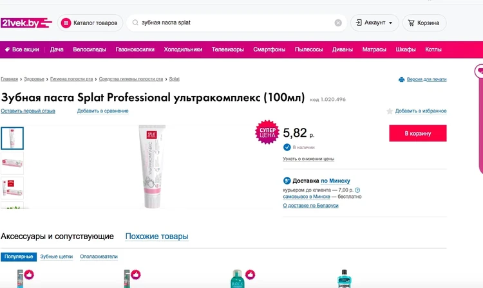Click the star icon to add to favorites

(390, 111)
